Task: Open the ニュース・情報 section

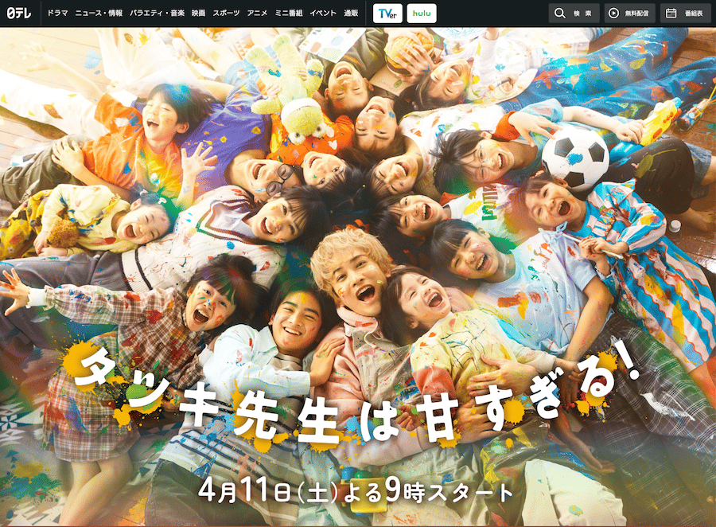Action: click(100, 13)
